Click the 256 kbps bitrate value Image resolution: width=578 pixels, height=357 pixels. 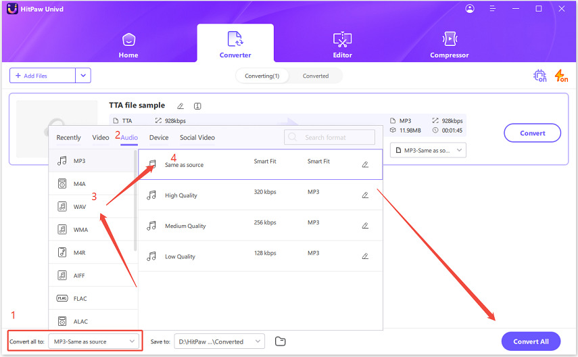point(265,222)
